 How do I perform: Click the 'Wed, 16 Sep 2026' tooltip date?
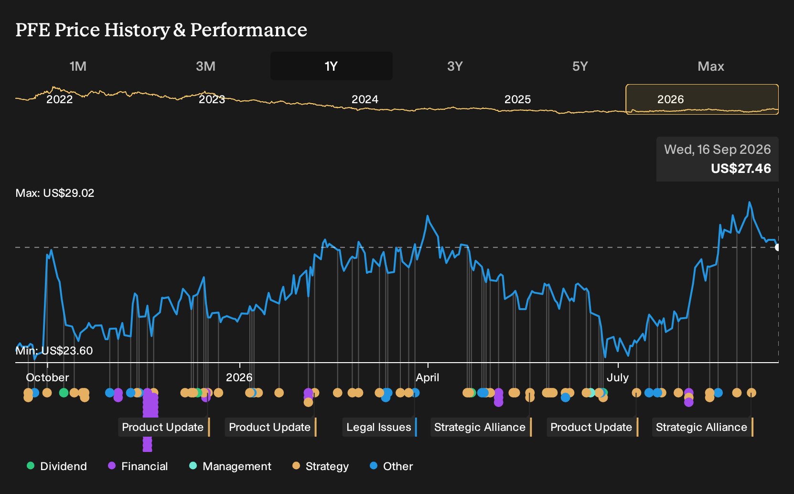tap(718, 150)
